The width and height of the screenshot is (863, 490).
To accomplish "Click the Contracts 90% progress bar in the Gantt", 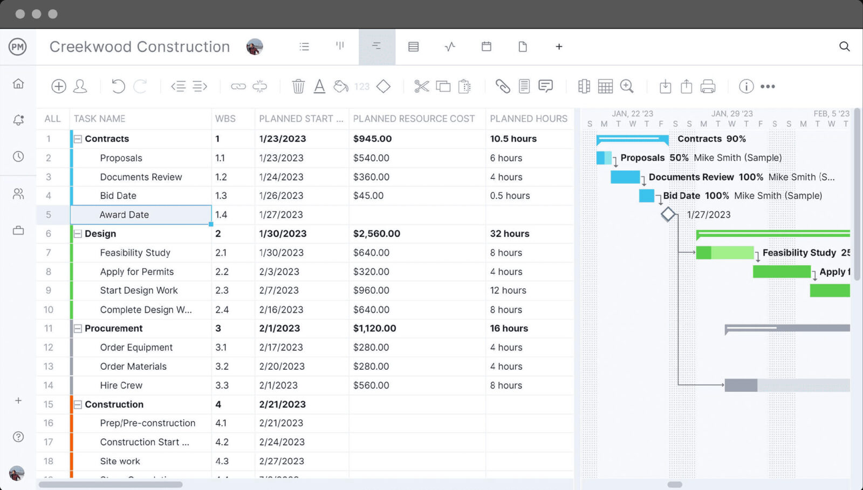I will [632, 139].
